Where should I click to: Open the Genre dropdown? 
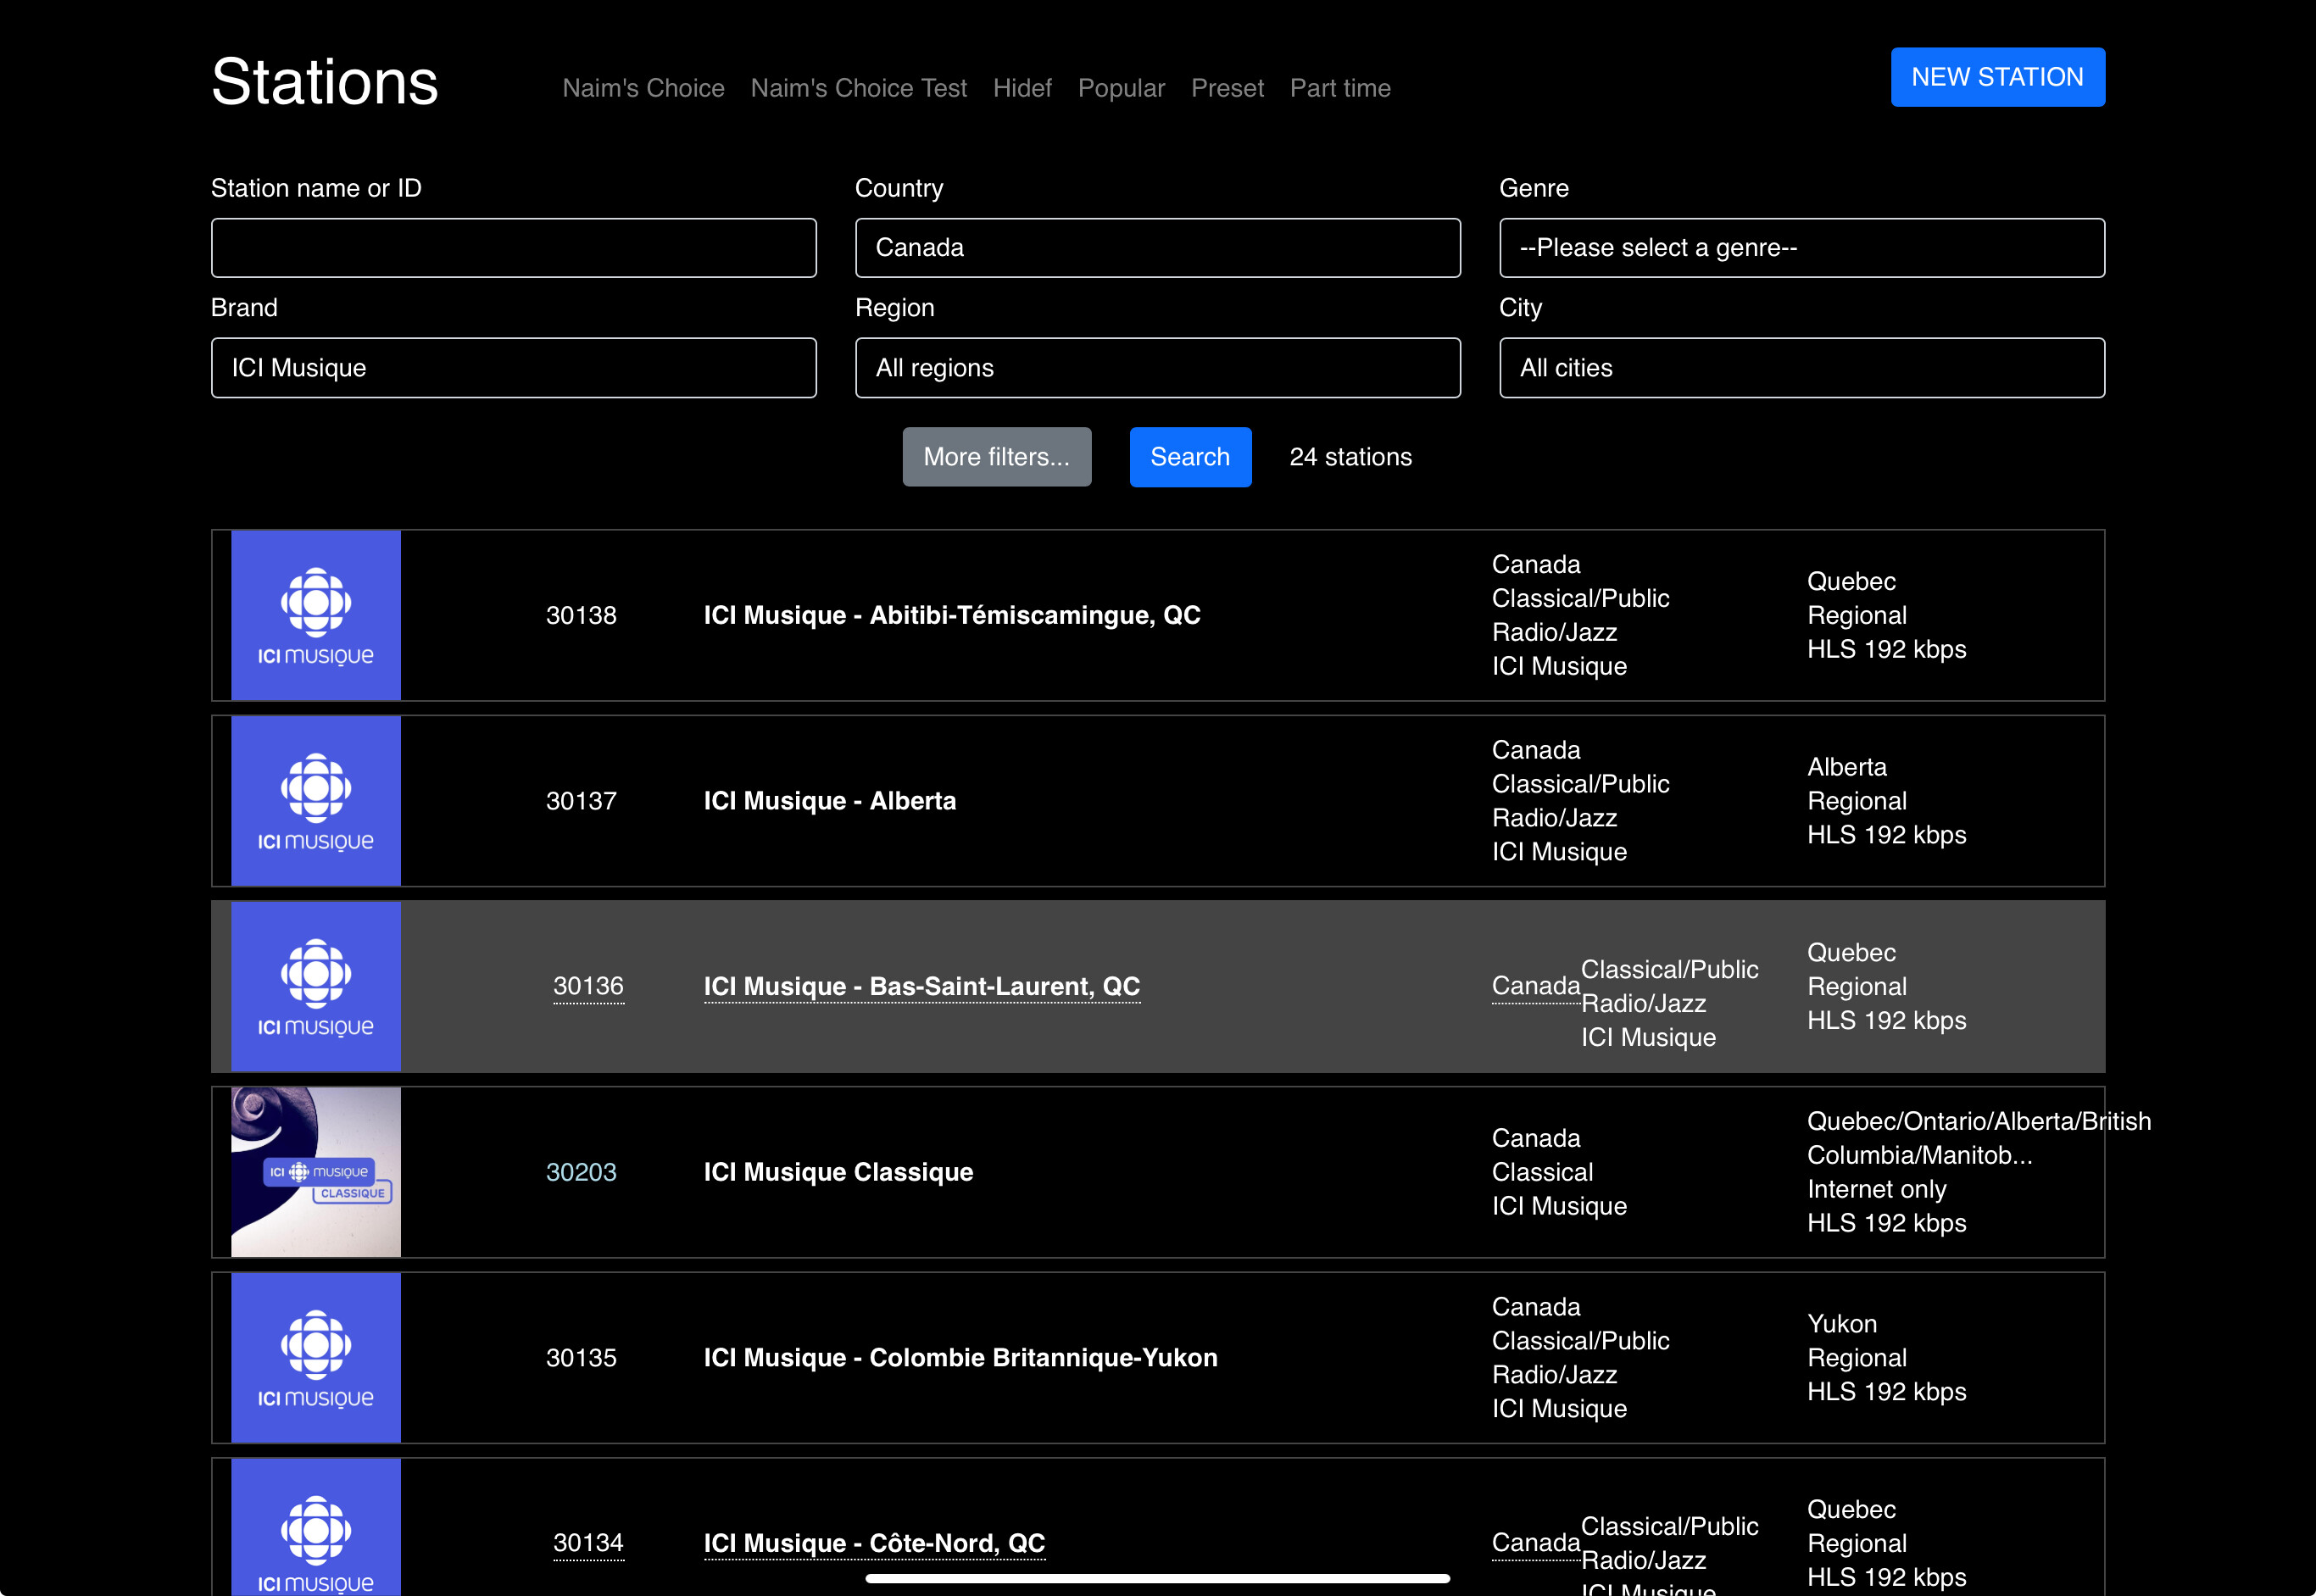click(x=1801, y=248)
